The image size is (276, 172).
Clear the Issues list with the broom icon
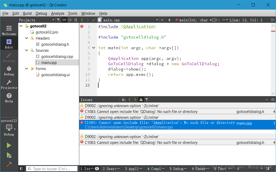[x=124, y=100]
